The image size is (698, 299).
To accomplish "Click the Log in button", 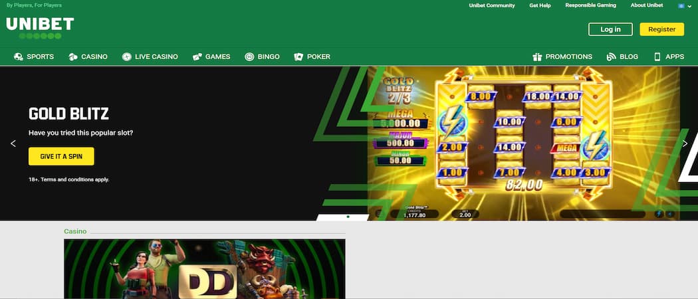I will (x=610, y=29).
